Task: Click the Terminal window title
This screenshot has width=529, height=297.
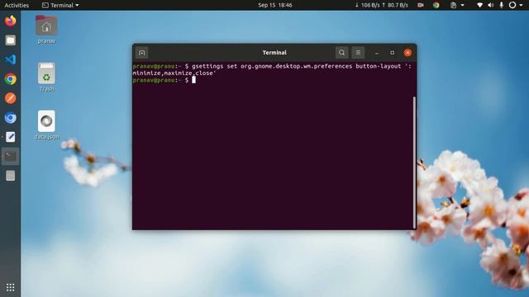Action: tap(274, 53)
